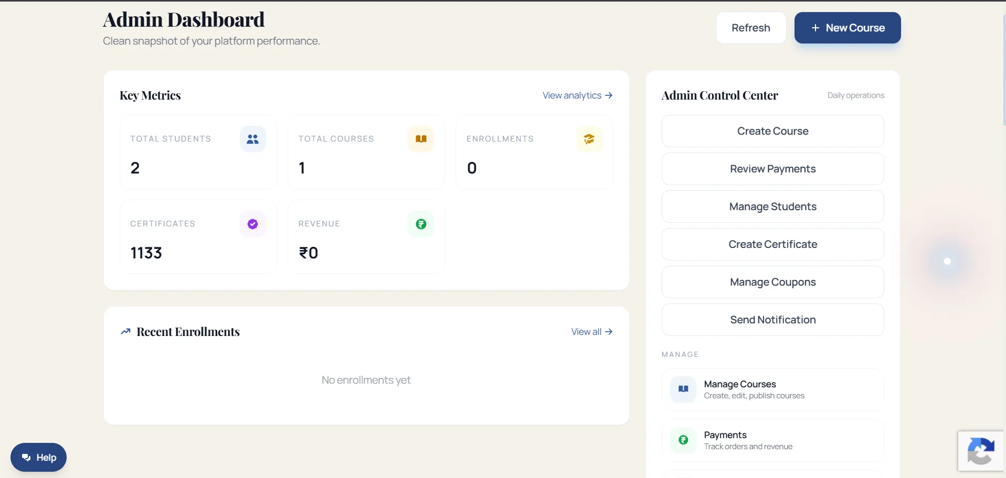The width and height of the screenshot is (1006, 478).
Task: Open the View analytics link
Action: (x=577, y=95)
